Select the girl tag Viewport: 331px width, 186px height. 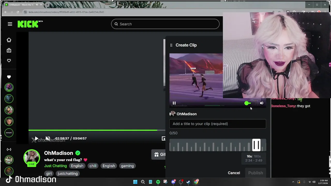(x=49, y=174)
